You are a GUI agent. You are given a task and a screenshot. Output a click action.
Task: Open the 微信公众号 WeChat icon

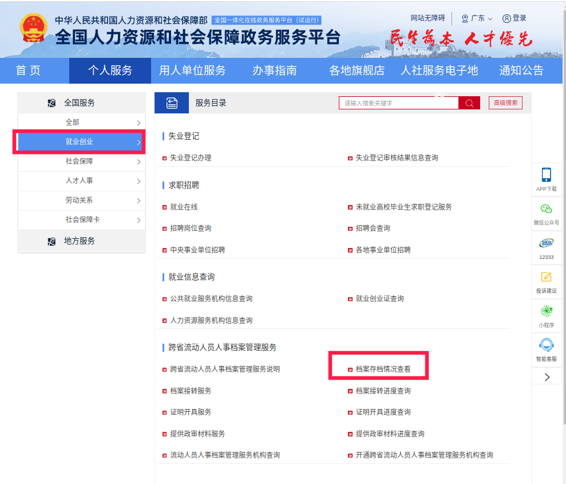pyautogui.click(x=547, y=209)
